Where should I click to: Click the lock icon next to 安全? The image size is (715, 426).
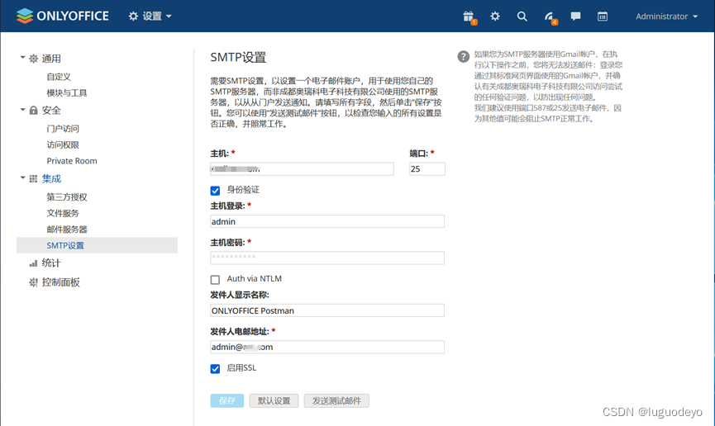click(33, 111)
